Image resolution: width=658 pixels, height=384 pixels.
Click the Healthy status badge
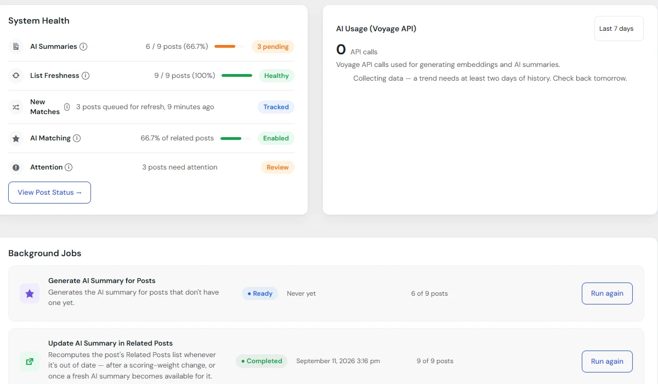[x=276, y=76]
